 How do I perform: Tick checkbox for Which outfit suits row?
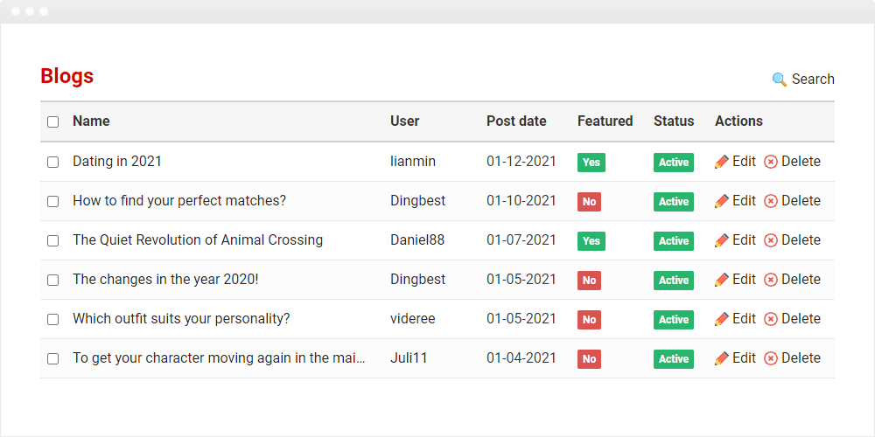point(53,319)
